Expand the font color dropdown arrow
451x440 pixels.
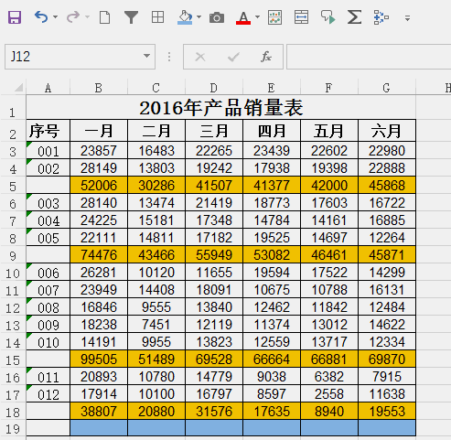pos(257,17)
